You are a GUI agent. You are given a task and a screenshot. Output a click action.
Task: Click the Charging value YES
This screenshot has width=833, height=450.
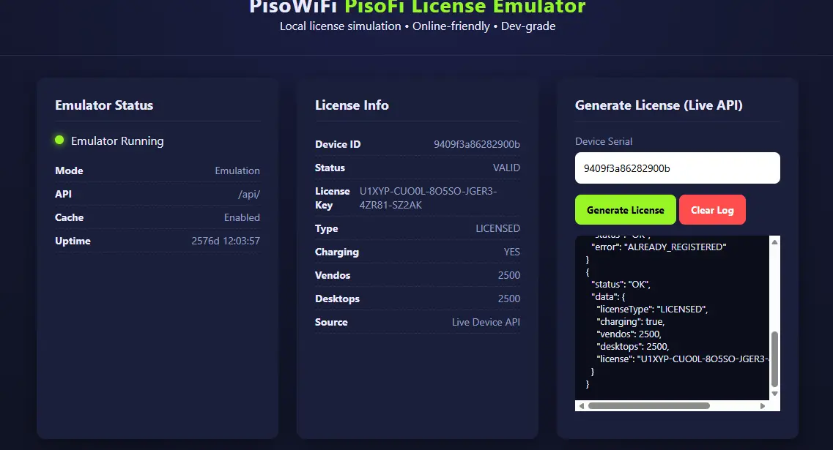pyautogui.click(x=512, y=252)
